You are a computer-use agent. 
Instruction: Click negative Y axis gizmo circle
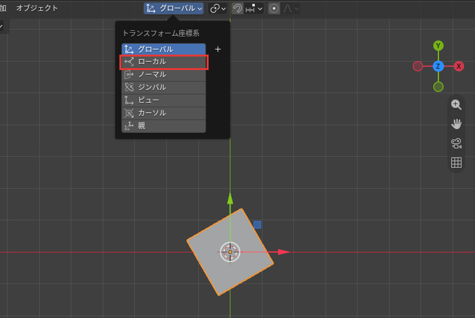point(438,87)
